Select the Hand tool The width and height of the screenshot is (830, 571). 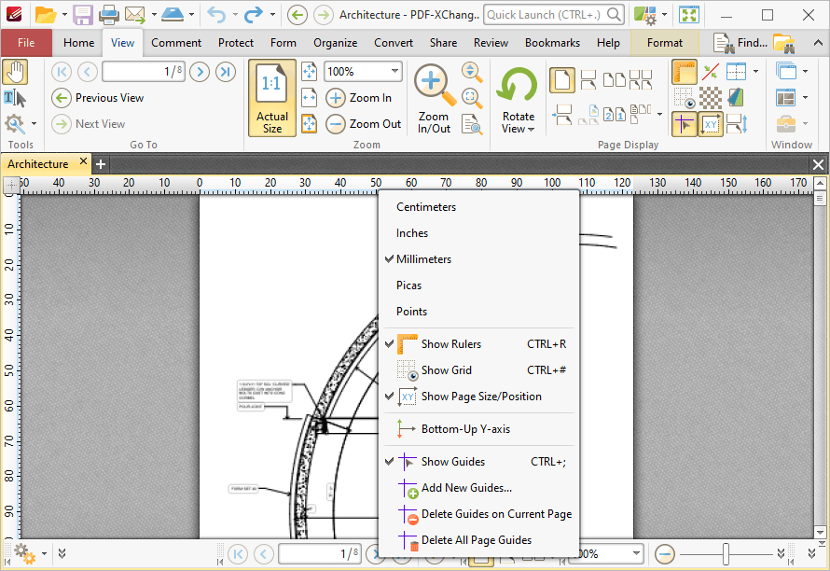15,73
